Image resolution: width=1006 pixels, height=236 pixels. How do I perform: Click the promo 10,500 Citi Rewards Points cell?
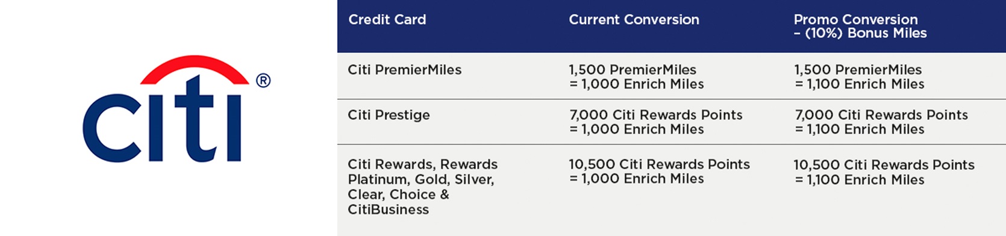884,172
